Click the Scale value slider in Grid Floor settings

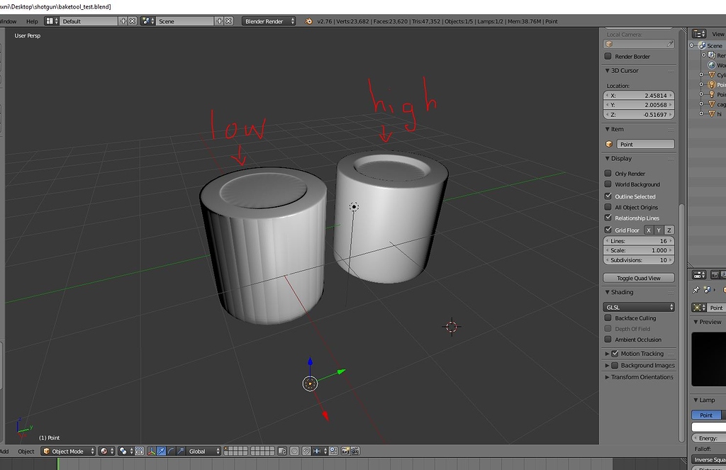[639, 250]
